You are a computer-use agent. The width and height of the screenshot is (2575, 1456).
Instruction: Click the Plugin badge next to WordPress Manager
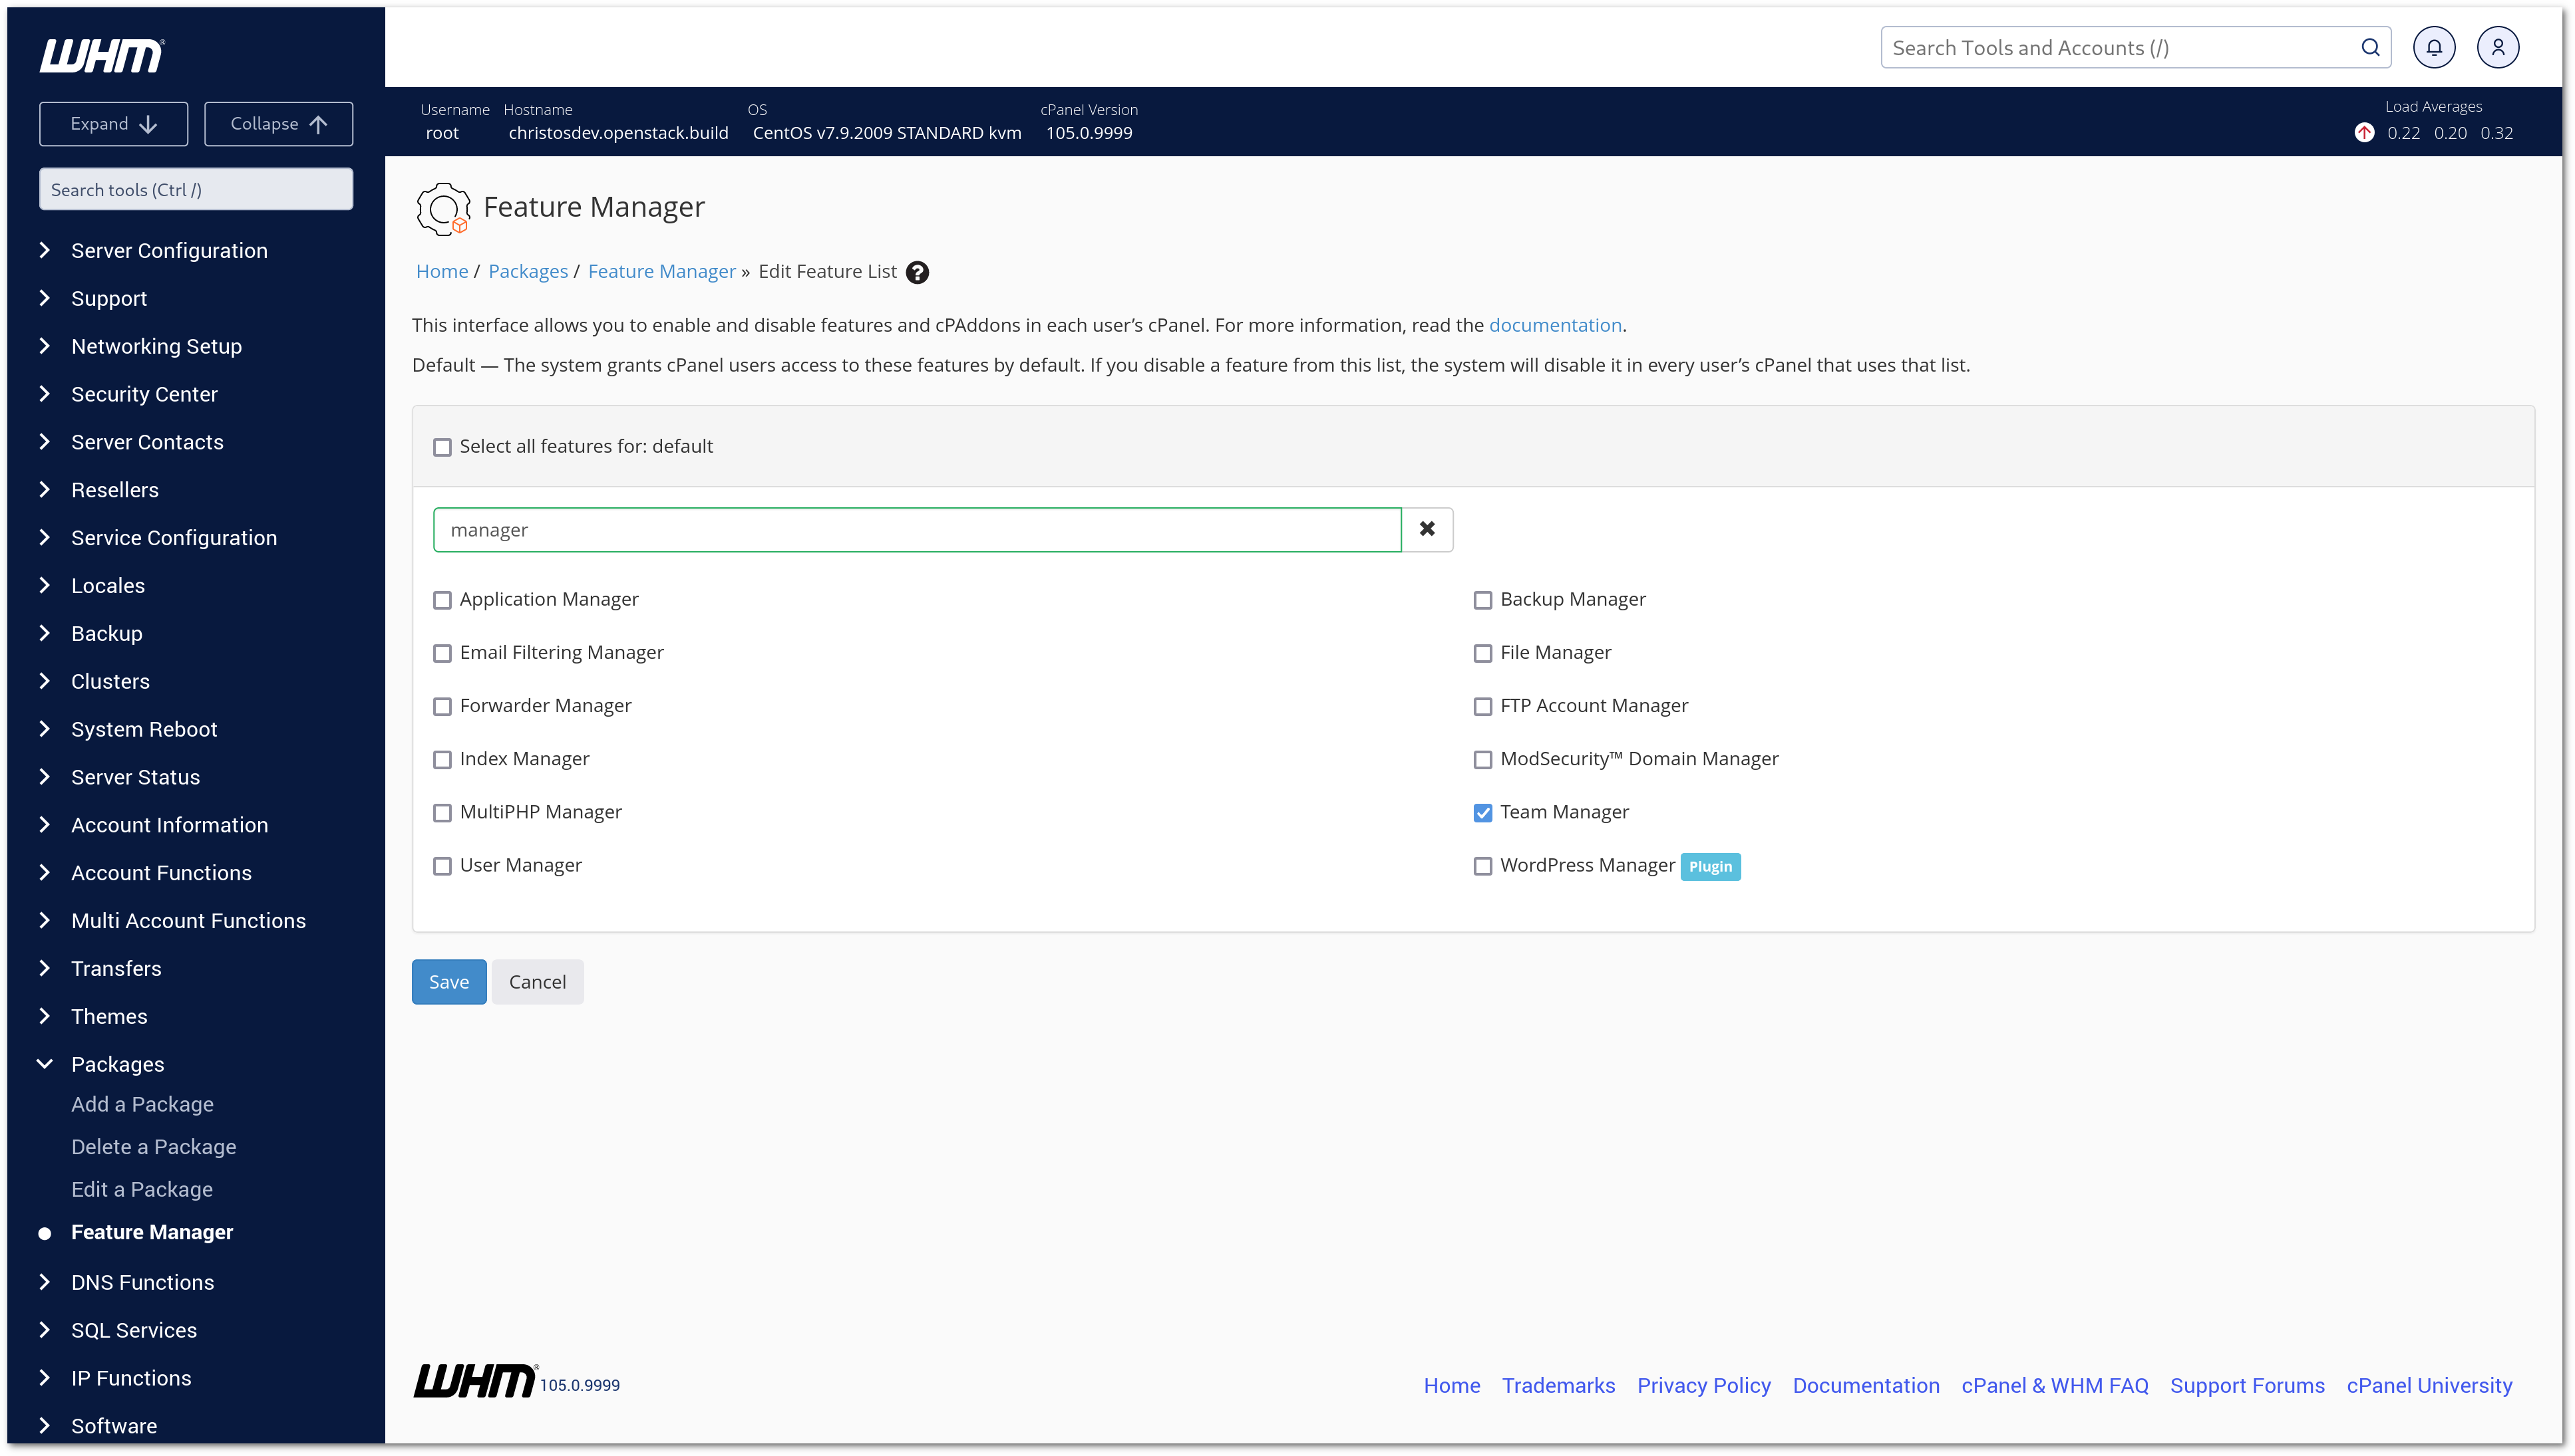[1709, 866]
